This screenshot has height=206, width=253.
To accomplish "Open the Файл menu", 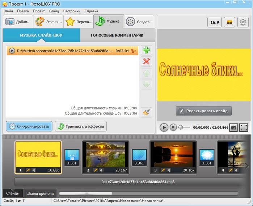I will click(9, 11).
